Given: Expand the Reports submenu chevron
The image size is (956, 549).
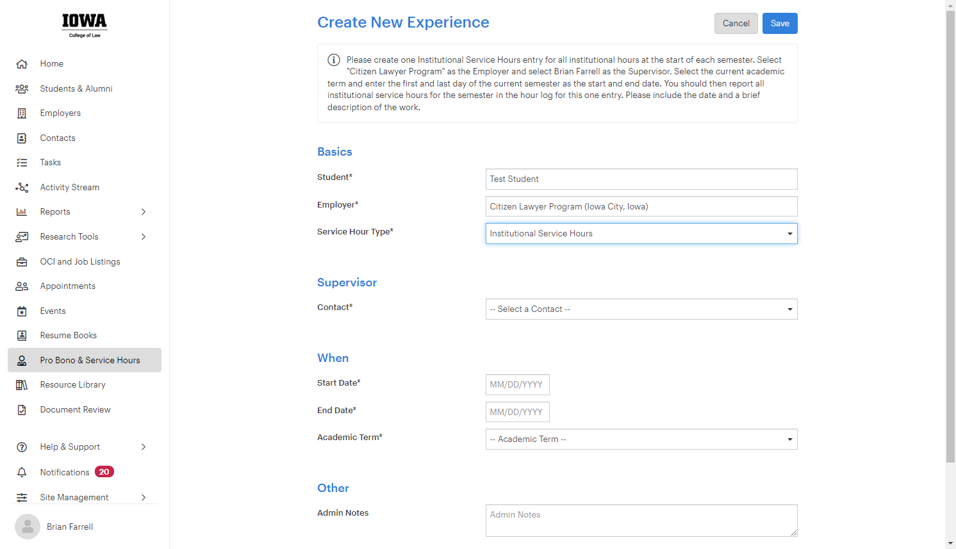Looking at the screenshot, I should pos(144,212).
